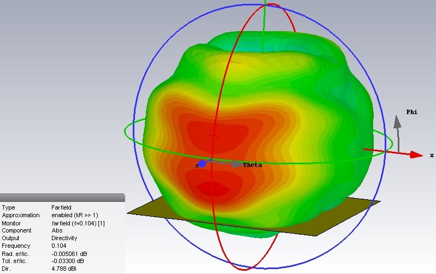Click the gray info panel header bar
The height and width of the screenshot is (274, 436).
(62, 198)
